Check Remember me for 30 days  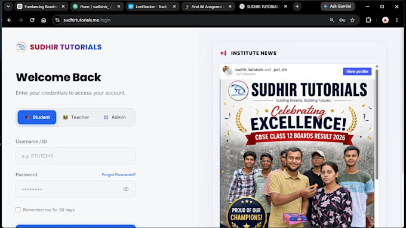pos(18,210)
